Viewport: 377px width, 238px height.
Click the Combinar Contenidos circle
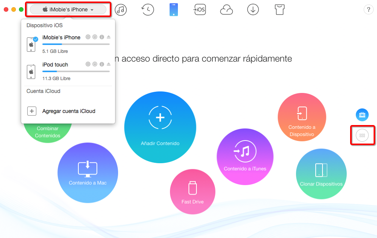[48, 133]
